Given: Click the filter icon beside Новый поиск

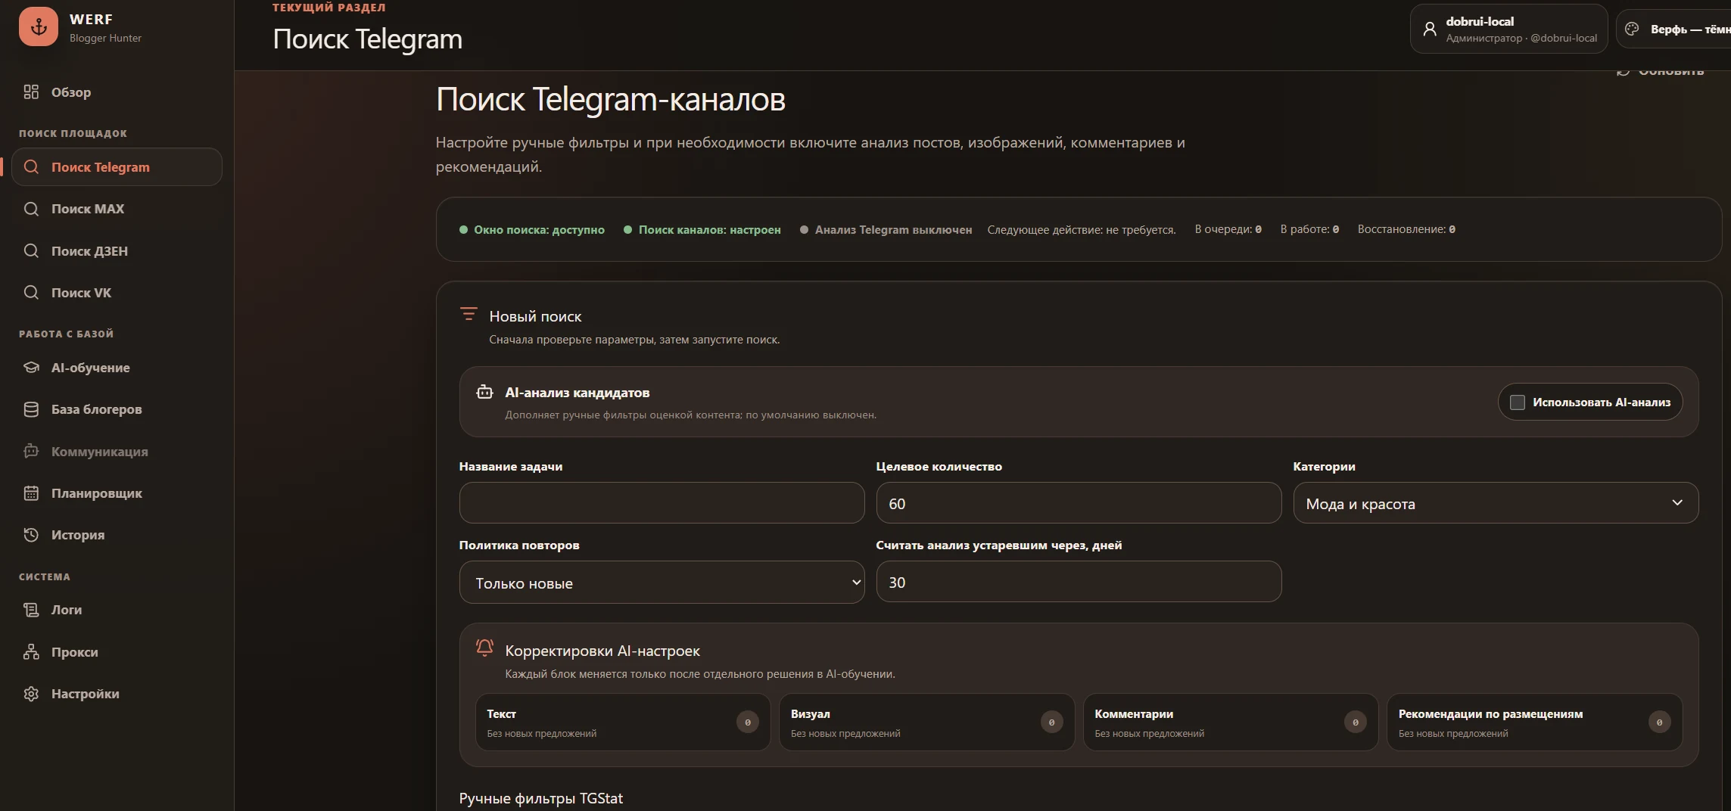Looking at the screenshot, I should [469, 314].
